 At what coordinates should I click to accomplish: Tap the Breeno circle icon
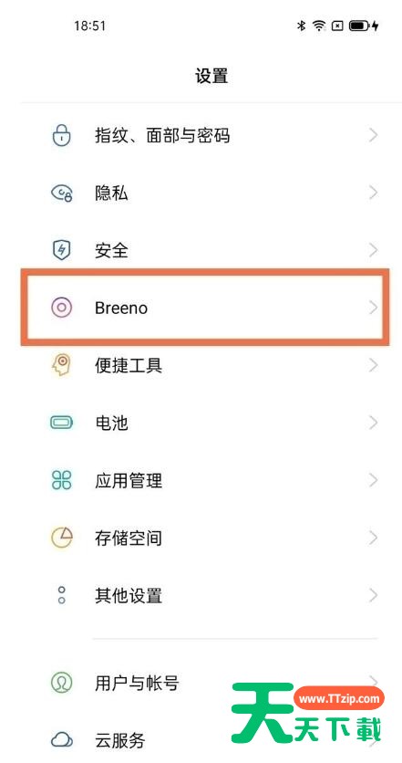[61, 308]
